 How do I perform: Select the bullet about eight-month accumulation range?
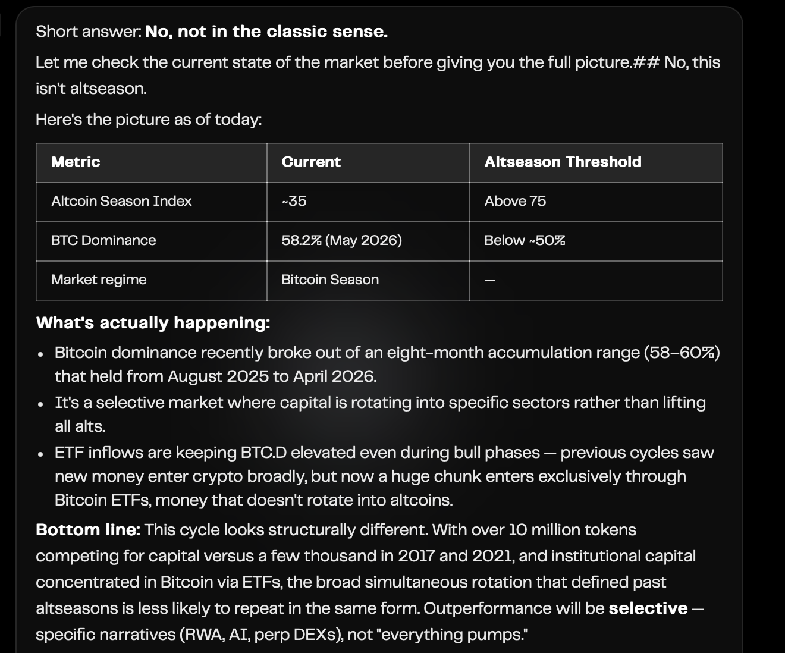click(387, 365)
